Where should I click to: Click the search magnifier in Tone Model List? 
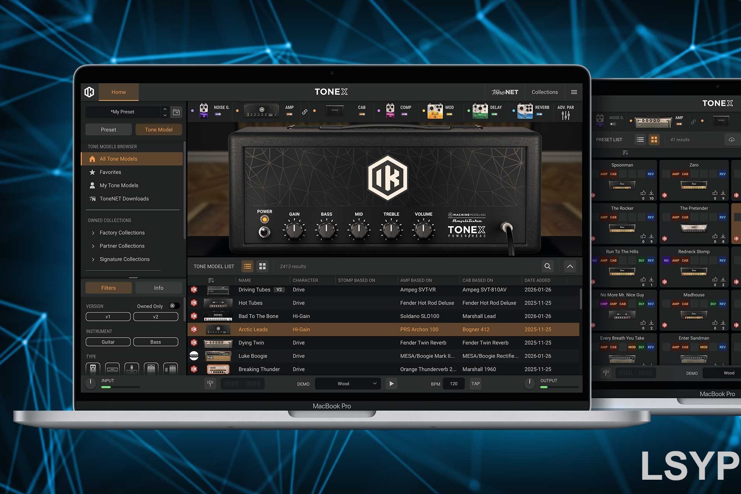coord(547,266)
